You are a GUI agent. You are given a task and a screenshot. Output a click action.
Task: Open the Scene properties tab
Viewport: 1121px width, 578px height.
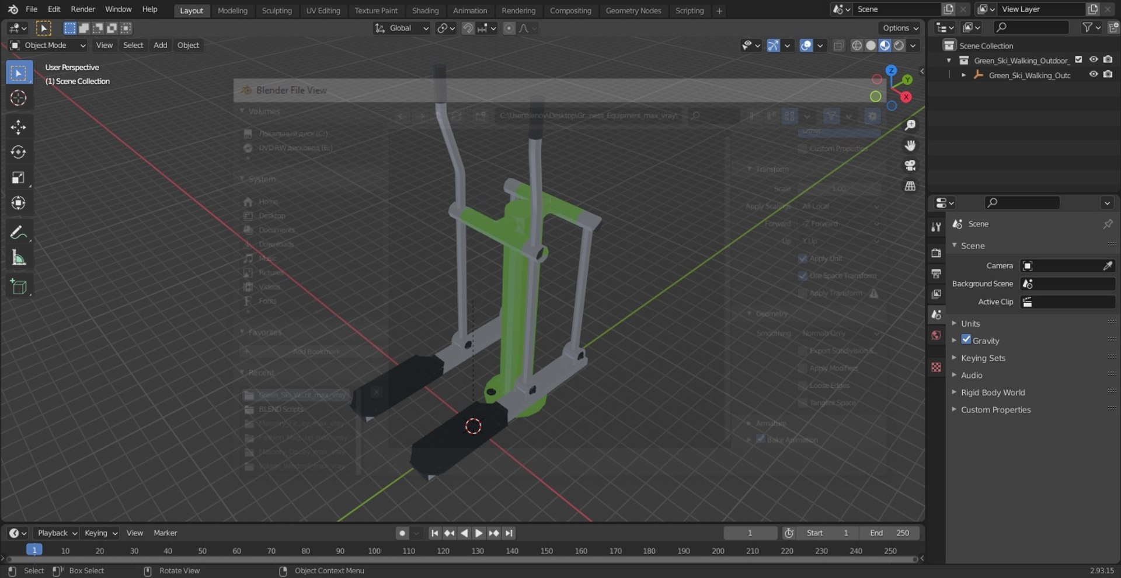(937, 314)
